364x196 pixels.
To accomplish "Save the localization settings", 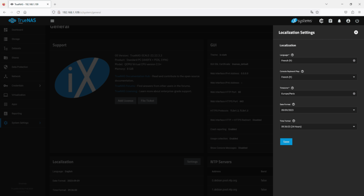I will click(286, 142).
